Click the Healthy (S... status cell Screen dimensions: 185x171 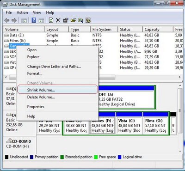[x=130, y=67]
